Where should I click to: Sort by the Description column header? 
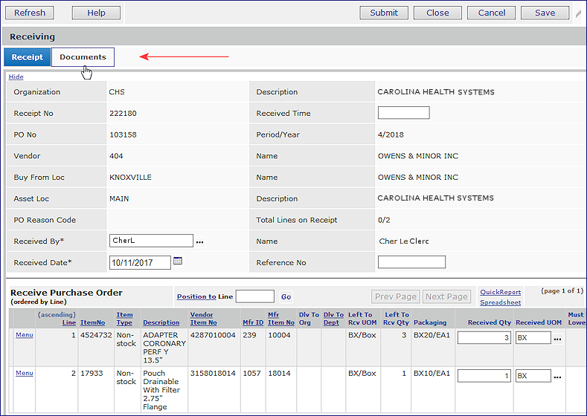coord(161,322)
